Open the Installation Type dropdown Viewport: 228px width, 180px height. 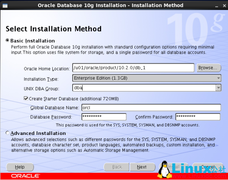[x=147, y=78]
